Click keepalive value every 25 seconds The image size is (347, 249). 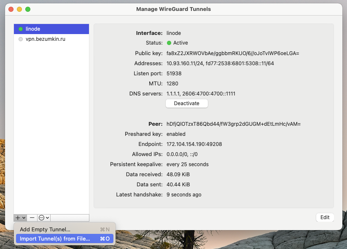click(x=188, y=164)
